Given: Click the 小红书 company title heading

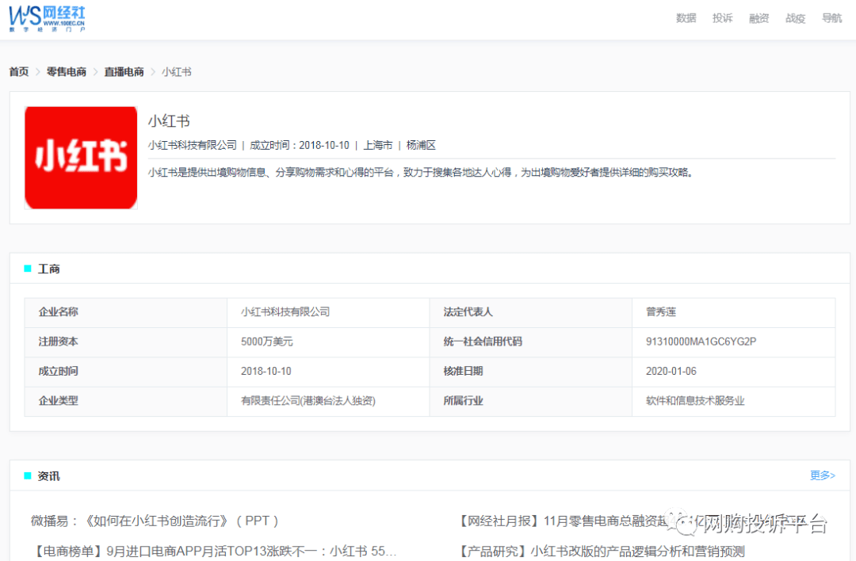Looking at the screenshot, I should pyautogui.click(x=169, y=121).
